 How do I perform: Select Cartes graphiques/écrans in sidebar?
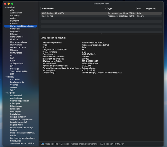tap(21, 26)
